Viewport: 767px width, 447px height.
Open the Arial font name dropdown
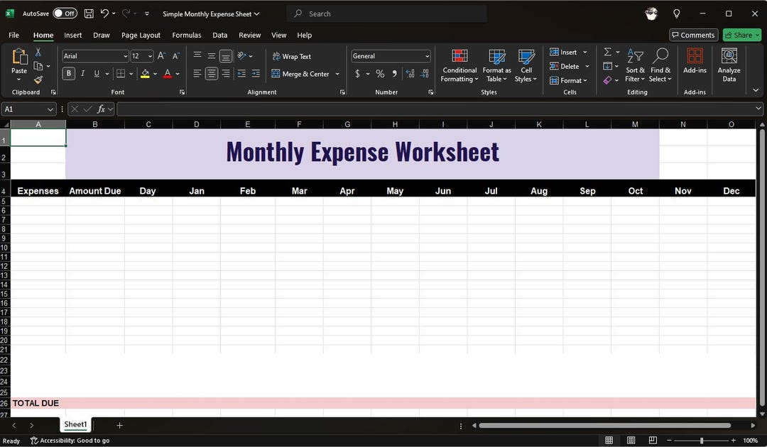point(125,56)
